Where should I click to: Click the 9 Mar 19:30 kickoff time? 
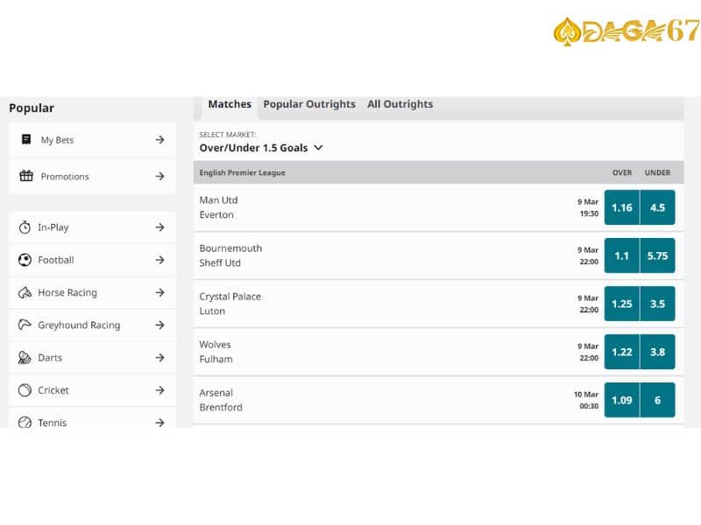click(x=588, y=207)
